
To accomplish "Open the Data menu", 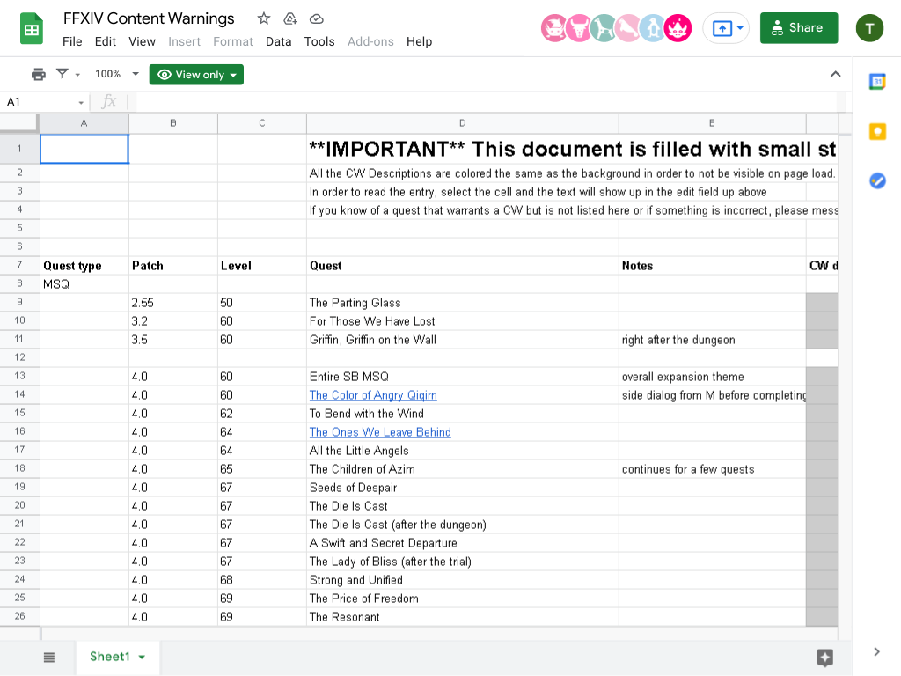I will coord(278,41).
